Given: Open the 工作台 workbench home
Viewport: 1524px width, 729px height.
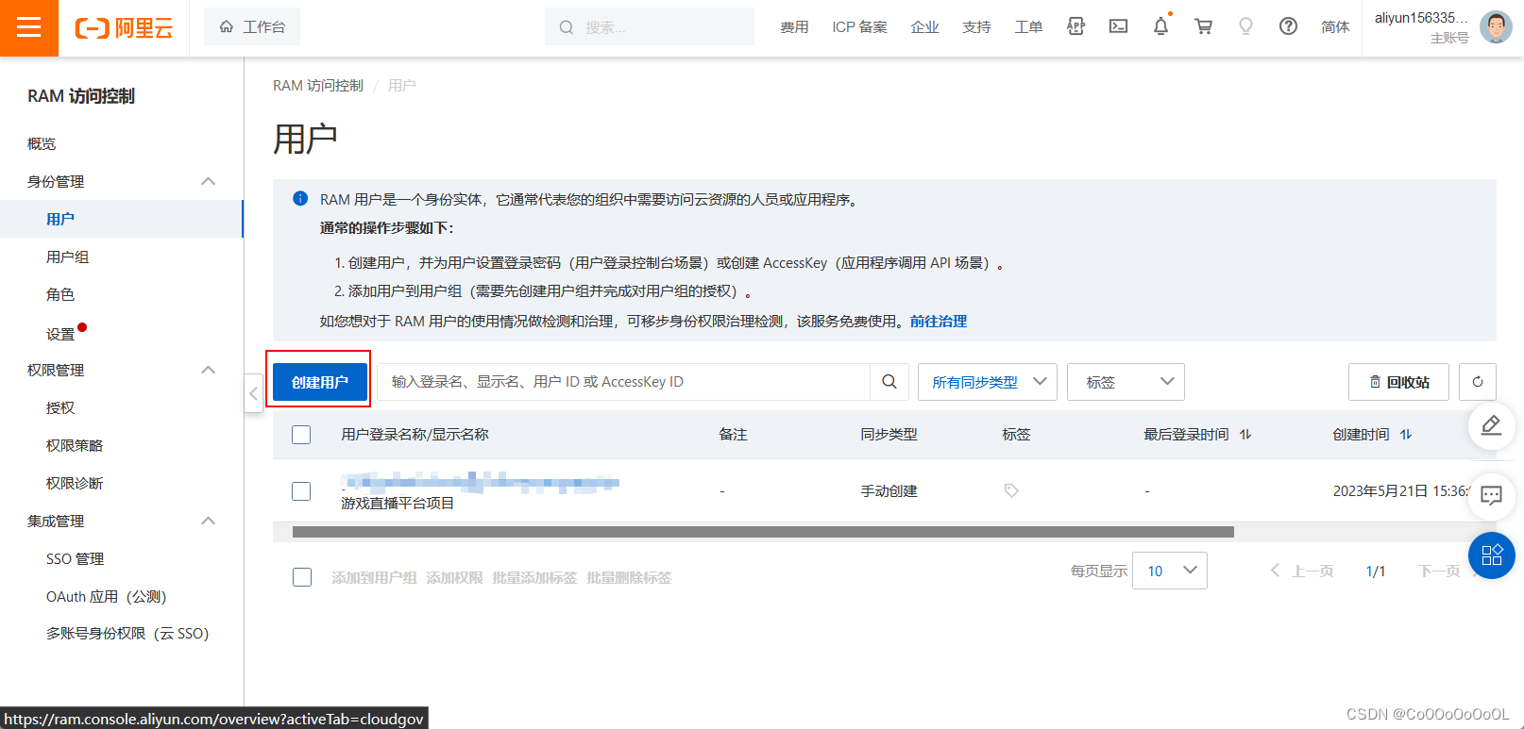Looking at the screenshot, I should tap(252, 27).
